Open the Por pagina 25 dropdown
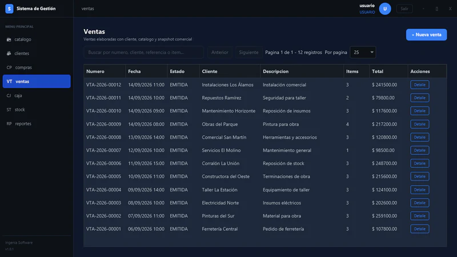457x257 pixels. [363, 53]
